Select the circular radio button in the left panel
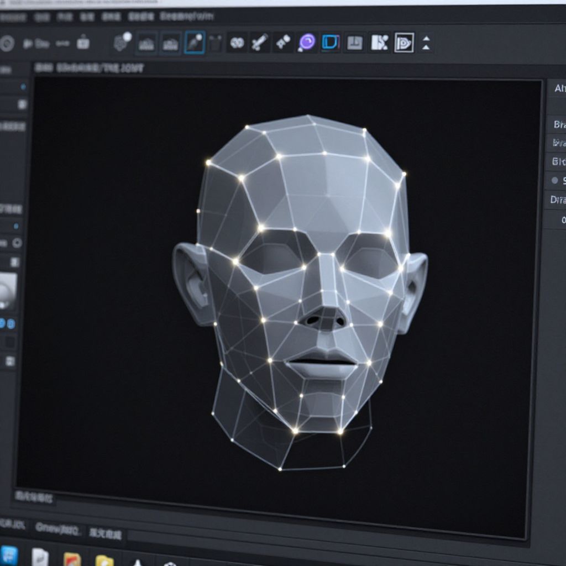 pos(17,243)
